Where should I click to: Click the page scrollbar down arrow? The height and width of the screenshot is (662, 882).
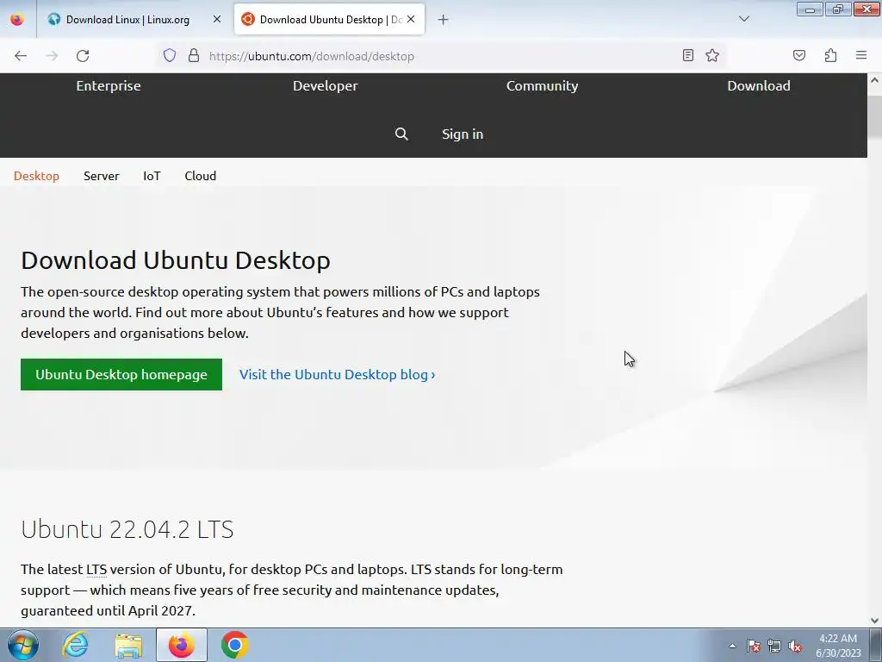(875, 621)
